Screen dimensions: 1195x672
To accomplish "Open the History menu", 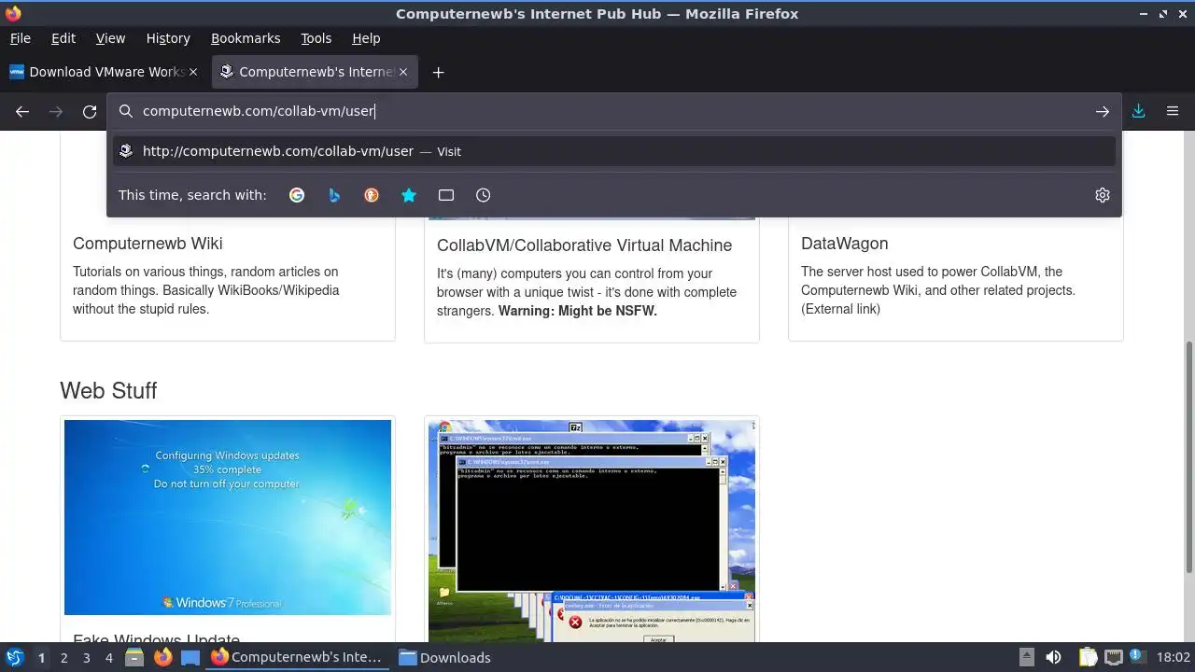I will [x=168, y=38].
